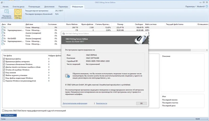Click the 13,42% fragmentation value
Screen dimensions: 209x121
pos(108,28)
